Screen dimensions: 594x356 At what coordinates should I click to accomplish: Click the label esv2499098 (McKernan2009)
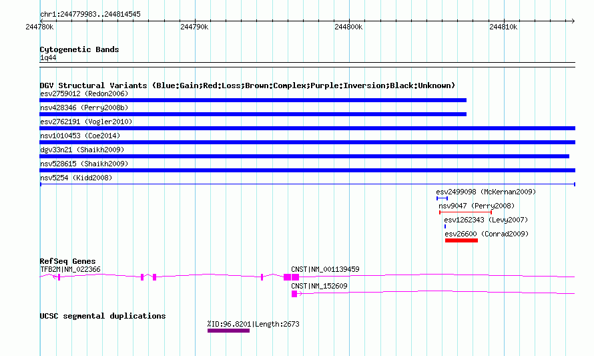(486, 192)
